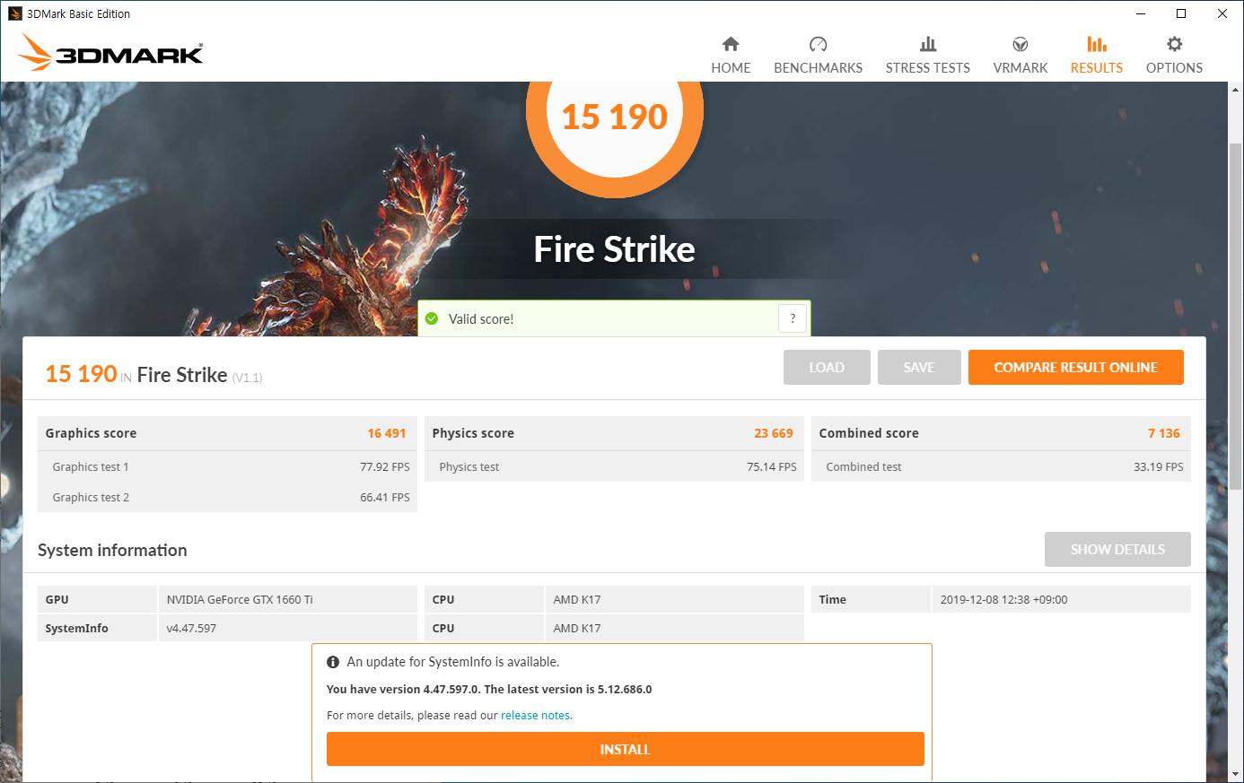The width and height of the screenshot is (1244, 783).
Task: Click the Benchmarks gauge icon
Action: point(818,44)
